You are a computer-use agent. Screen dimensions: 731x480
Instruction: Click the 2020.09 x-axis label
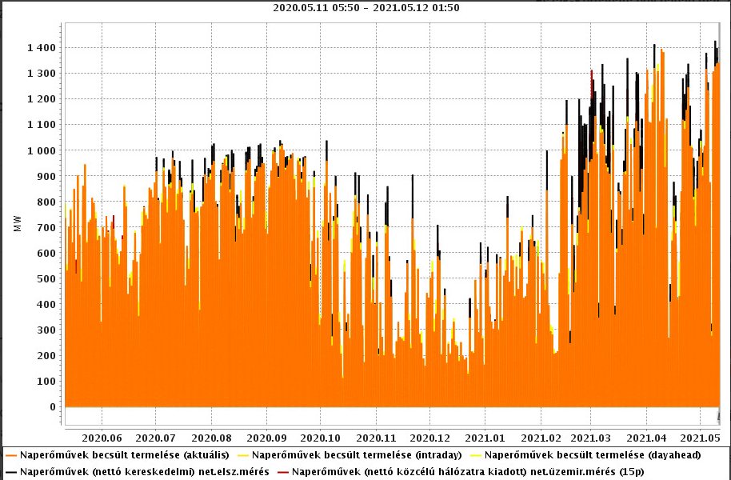(266, 438)
